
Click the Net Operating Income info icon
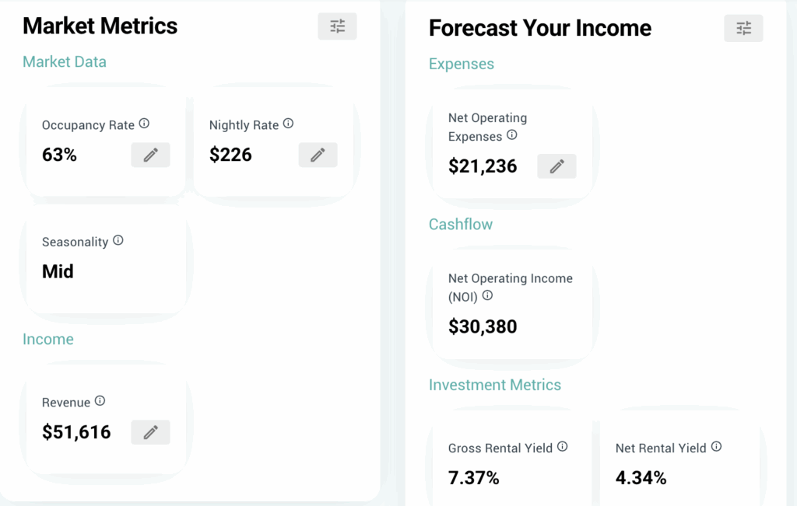click(x=487, y=296)
